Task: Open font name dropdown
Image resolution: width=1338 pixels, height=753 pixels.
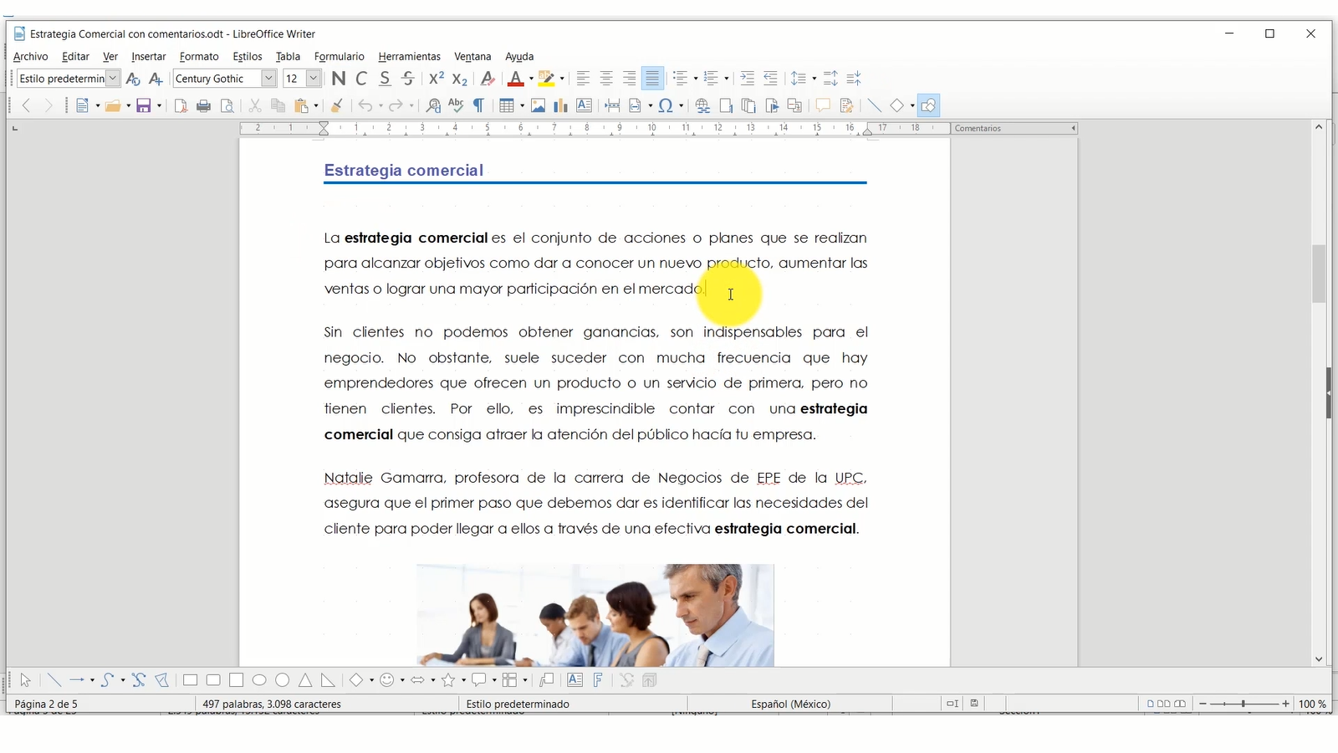Action: coord(268,79)
